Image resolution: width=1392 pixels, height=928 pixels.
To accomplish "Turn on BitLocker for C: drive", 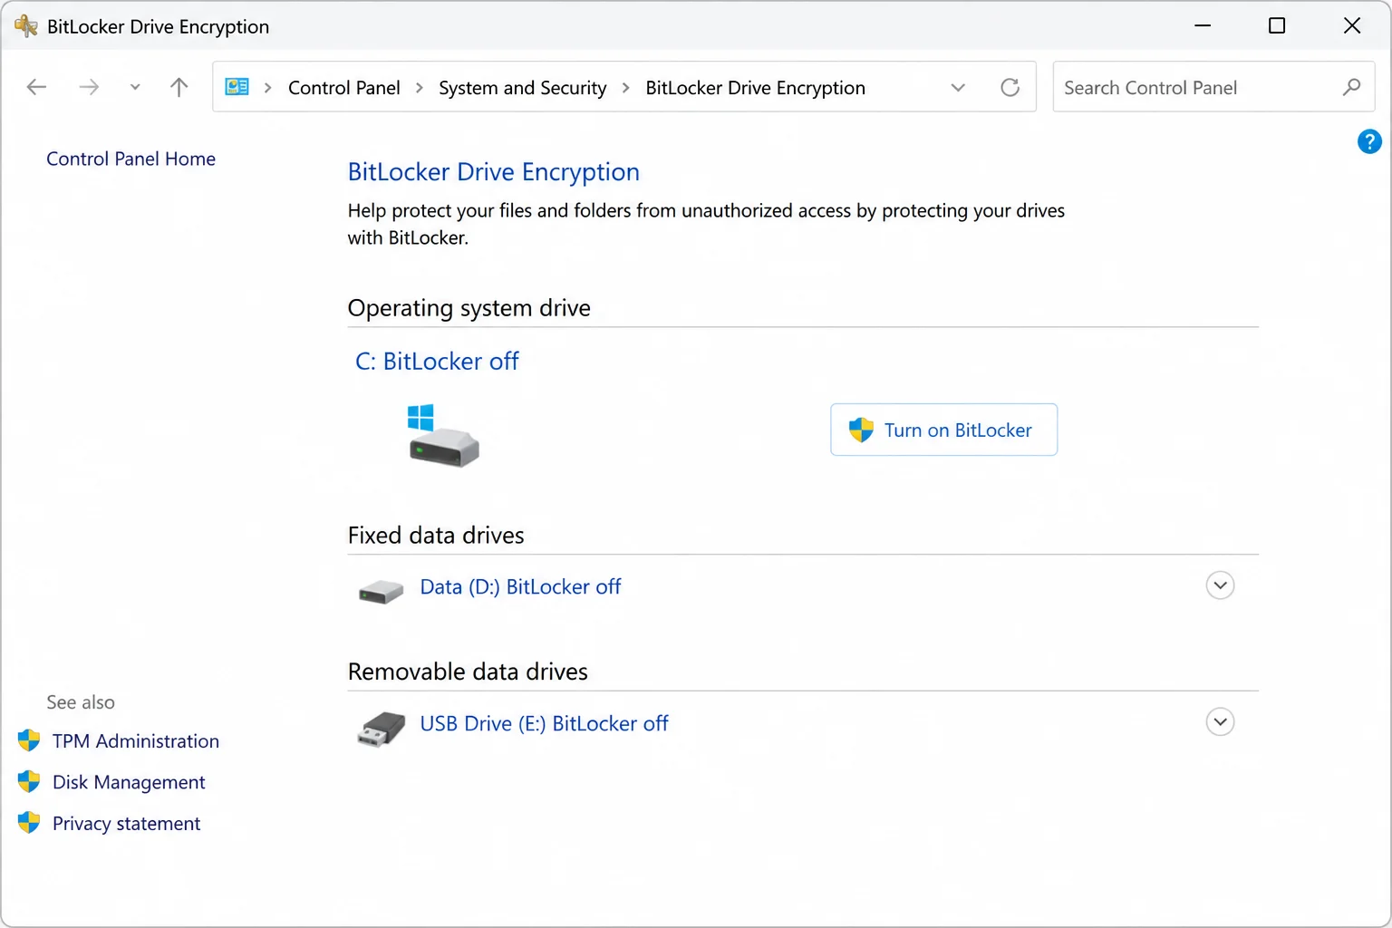I will [943, 430].
